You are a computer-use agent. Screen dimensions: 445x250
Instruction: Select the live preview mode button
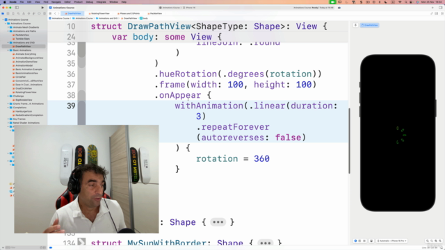pos(355,241)
